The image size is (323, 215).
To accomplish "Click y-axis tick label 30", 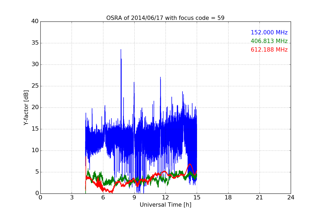I will [35, 64].
